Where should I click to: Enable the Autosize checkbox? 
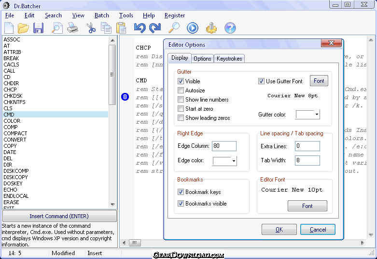point(181,91)
